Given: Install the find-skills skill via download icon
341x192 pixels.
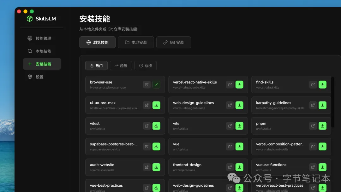Looking at the screenshot, I should click(x=322, y=84).
